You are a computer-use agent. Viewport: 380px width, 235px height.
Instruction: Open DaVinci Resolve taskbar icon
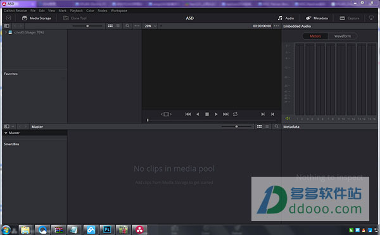coord(139,230)
